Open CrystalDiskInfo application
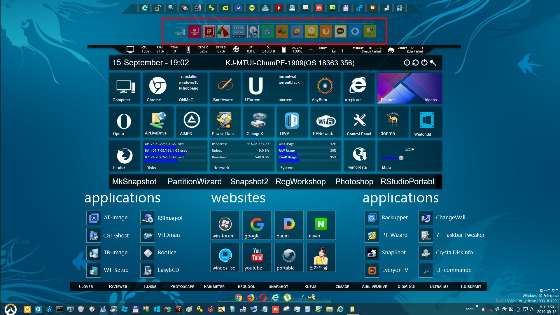560x315 pixels. click(x=426, y=253)
